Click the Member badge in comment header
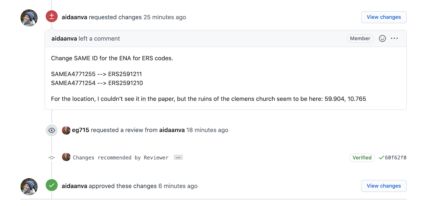 click(360, 39)
